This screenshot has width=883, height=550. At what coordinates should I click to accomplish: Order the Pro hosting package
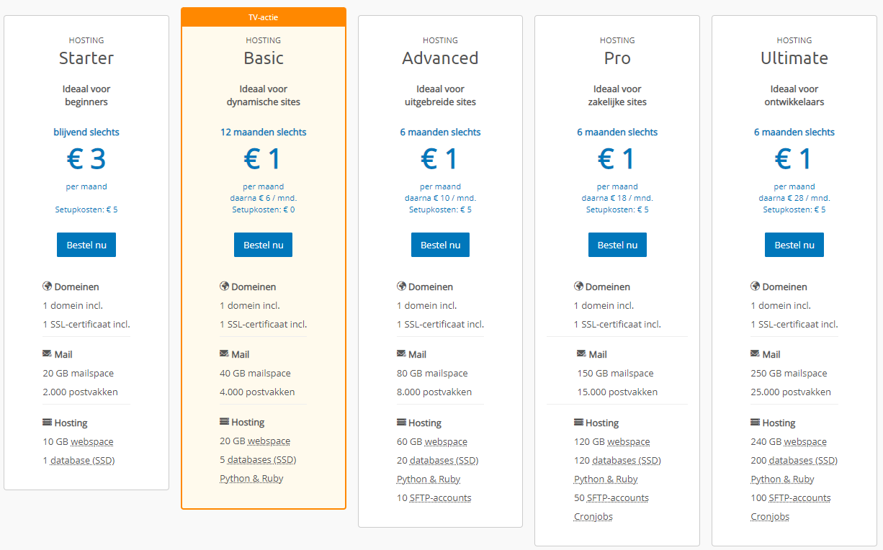[617, 245]
